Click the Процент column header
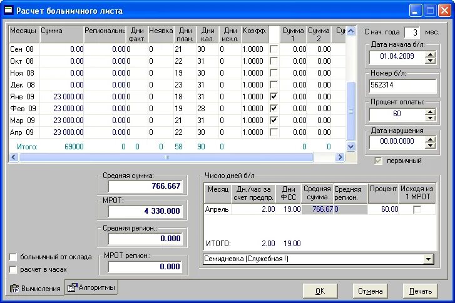Screen dimensions: 455x303 pos(383,194)
